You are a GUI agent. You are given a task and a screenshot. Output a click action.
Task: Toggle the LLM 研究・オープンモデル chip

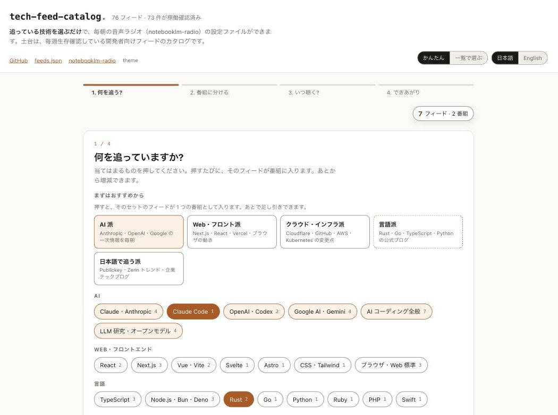tap(138, 331)
